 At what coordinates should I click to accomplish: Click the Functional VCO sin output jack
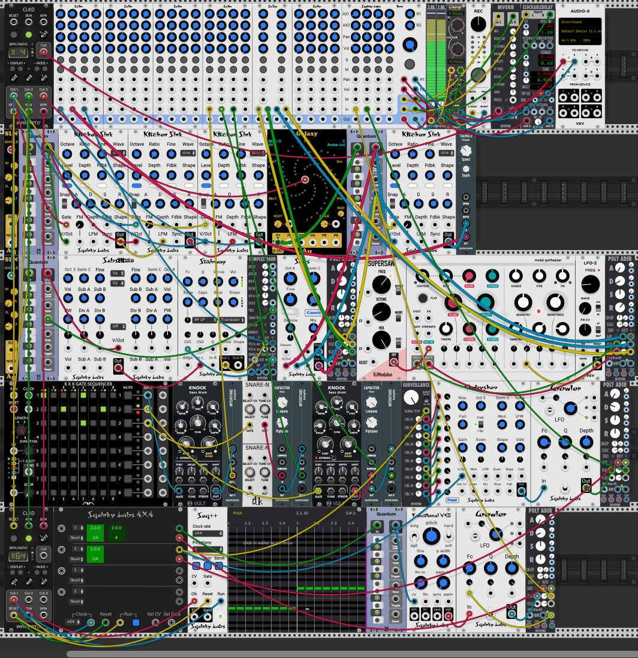(x=414, y=615)
